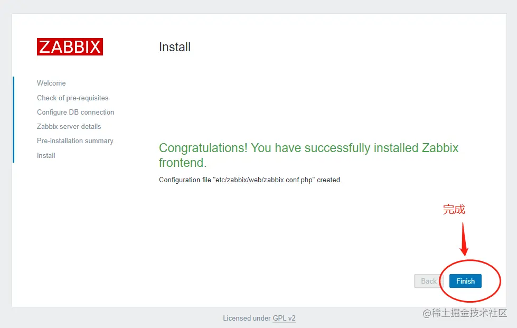Screen dimensions: 517x328
Task: Click the green Congratulations success message
Action: coord(308,155)
